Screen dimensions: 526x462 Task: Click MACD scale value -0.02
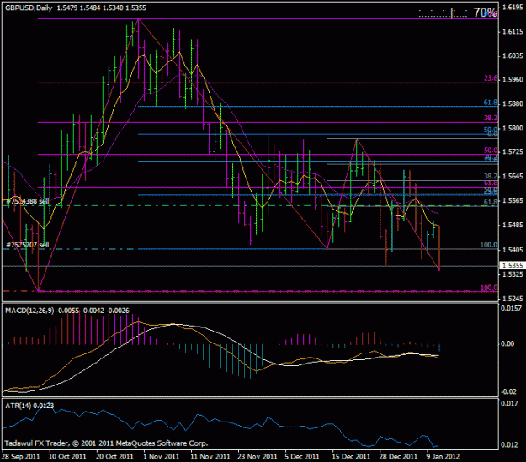507,391
